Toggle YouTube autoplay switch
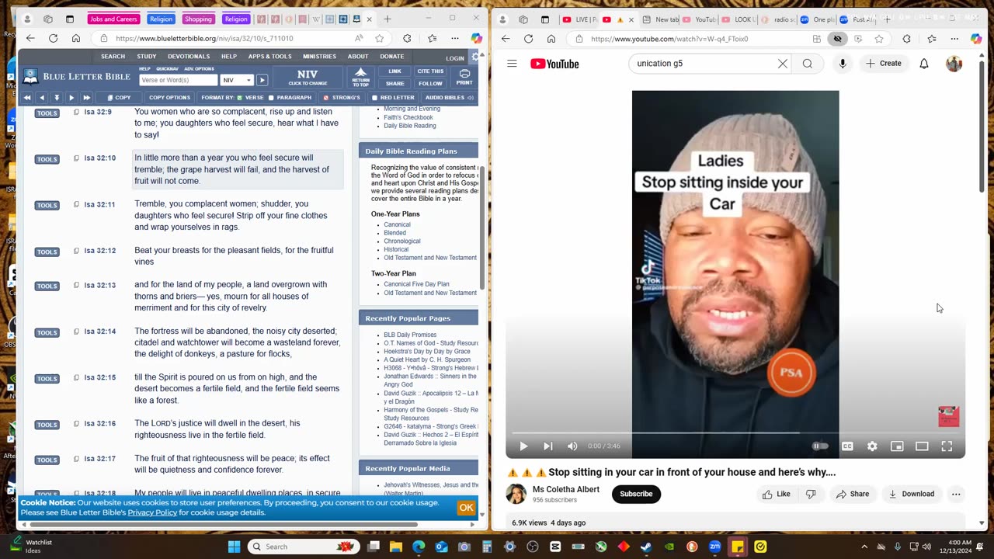This screenshot has width=994, height=559. click(820, 446)
